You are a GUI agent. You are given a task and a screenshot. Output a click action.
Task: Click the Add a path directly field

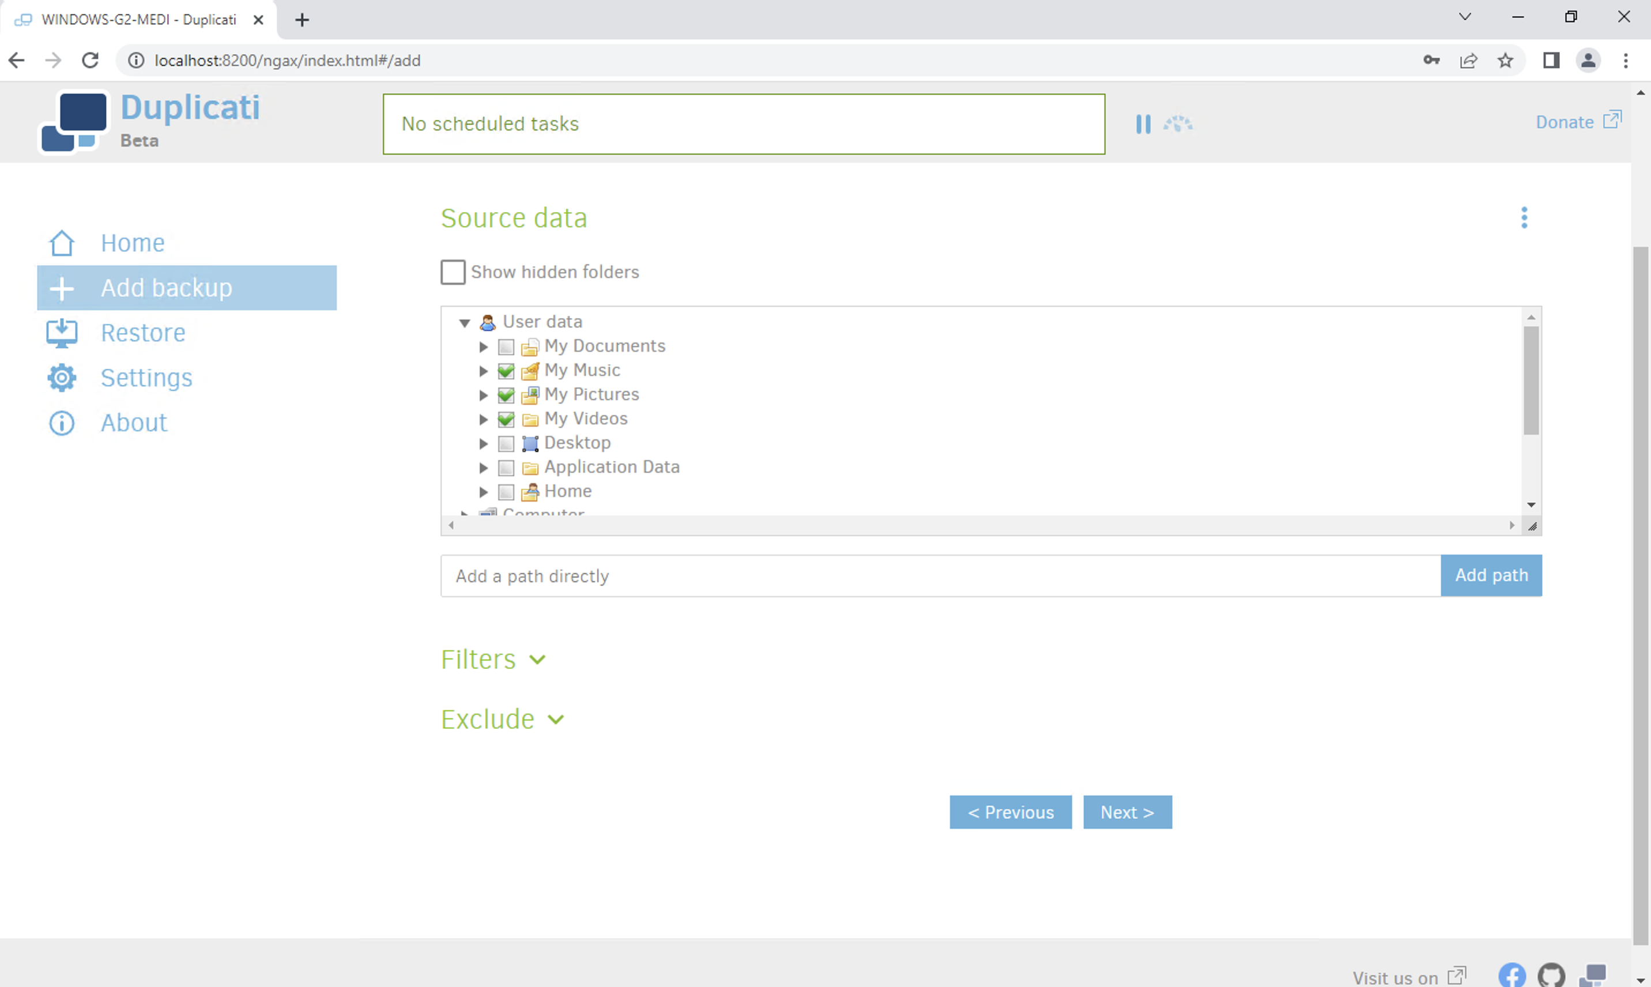940,576
